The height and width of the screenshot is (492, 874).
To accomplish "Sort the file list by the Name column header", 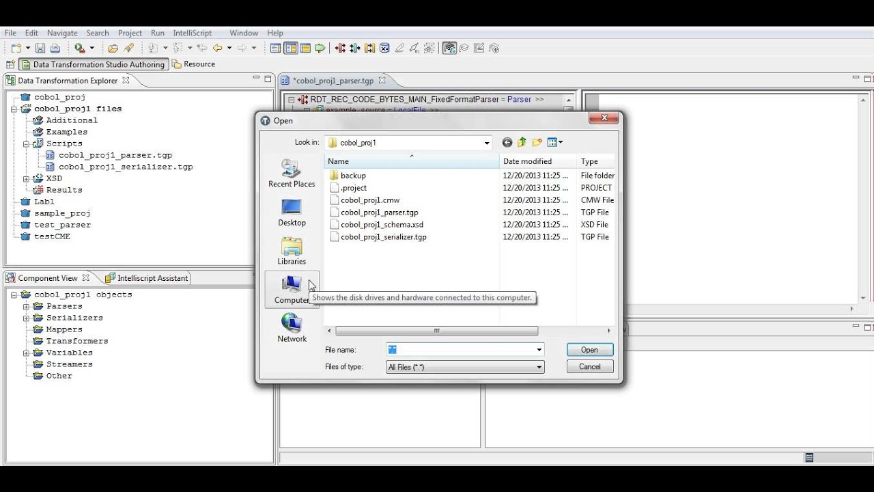I will [412, 161].
